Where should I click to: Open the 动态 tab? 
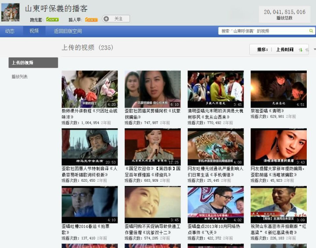tap(10, 31)
